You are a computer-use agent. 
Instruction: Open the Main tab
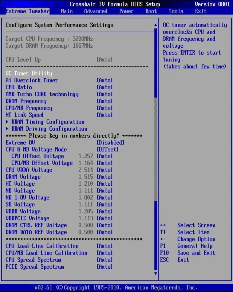click(67, 11)
